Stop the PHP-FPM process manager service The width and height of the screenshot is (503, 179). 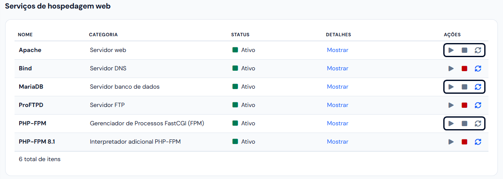pyautogui.click(x=464, y=124)
